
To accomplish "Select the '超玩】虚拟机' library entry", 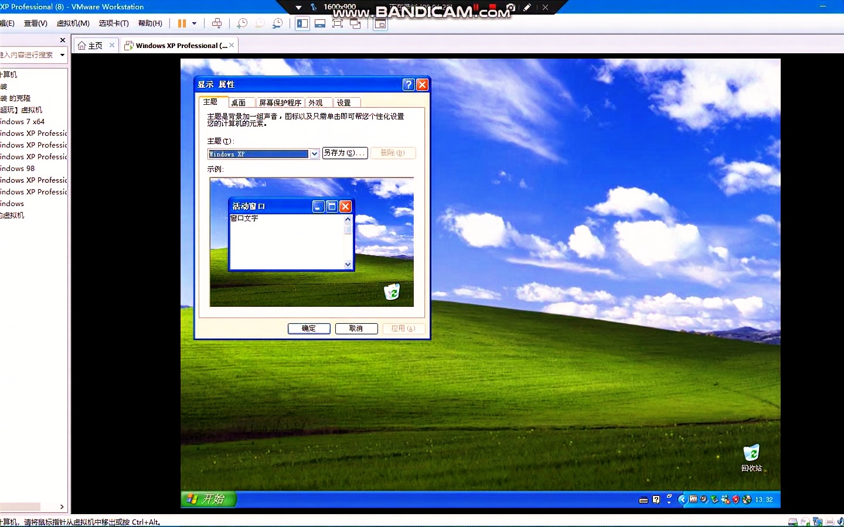I will (x=21, y=110).
